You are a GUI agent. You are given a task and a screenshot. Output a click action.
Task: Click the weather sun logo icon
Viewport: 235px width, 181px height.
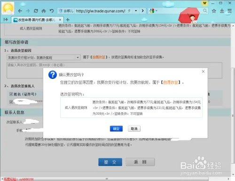pyautogui.click(x=8, y=8)
